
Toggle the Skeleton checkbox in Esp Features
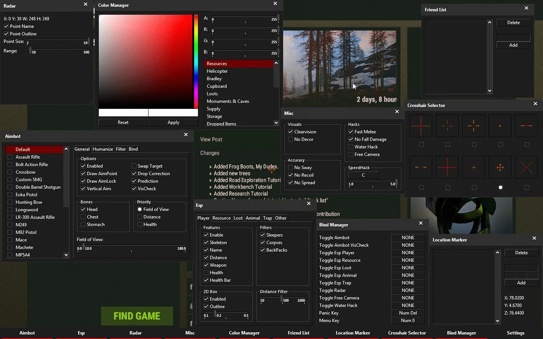[206, 243]
